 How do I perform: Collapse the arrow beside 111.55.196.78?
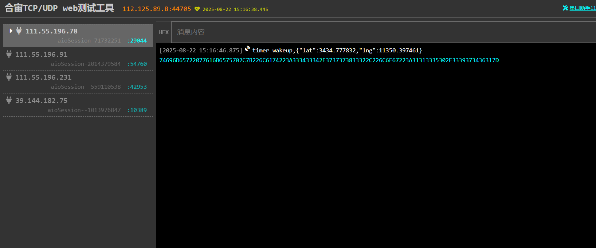point(11,31)
